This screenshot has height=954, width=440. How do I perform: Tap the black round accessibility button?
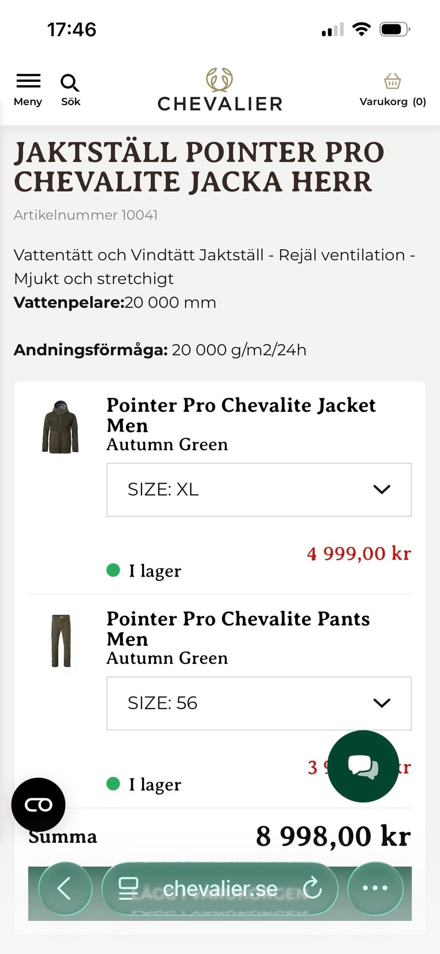[x=38, y=804]
